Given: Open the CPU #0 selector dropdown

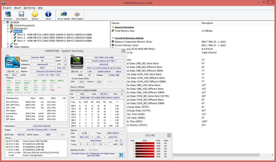Looking at the screenshot, I should coord(12,72).
